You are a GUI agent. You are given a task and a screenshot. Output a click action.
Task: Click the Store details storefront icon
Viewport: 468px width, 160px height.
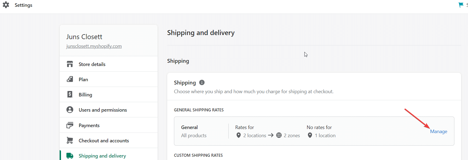point(70,64)
